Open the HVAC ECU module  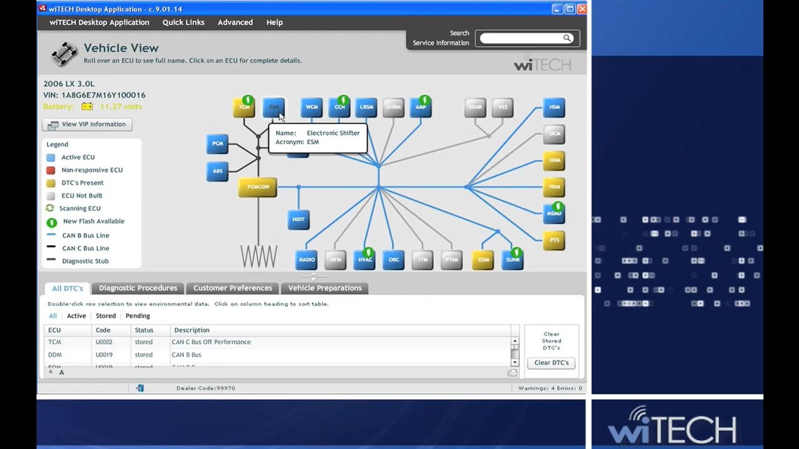click(365, 260)
